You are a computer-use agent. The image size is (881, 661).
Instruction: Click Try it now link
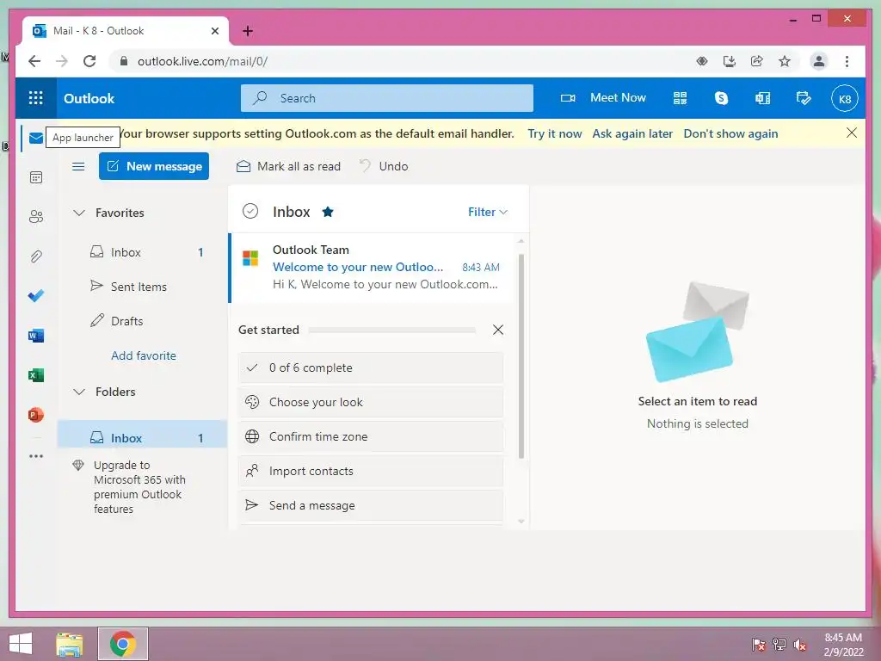pos(555,133)
